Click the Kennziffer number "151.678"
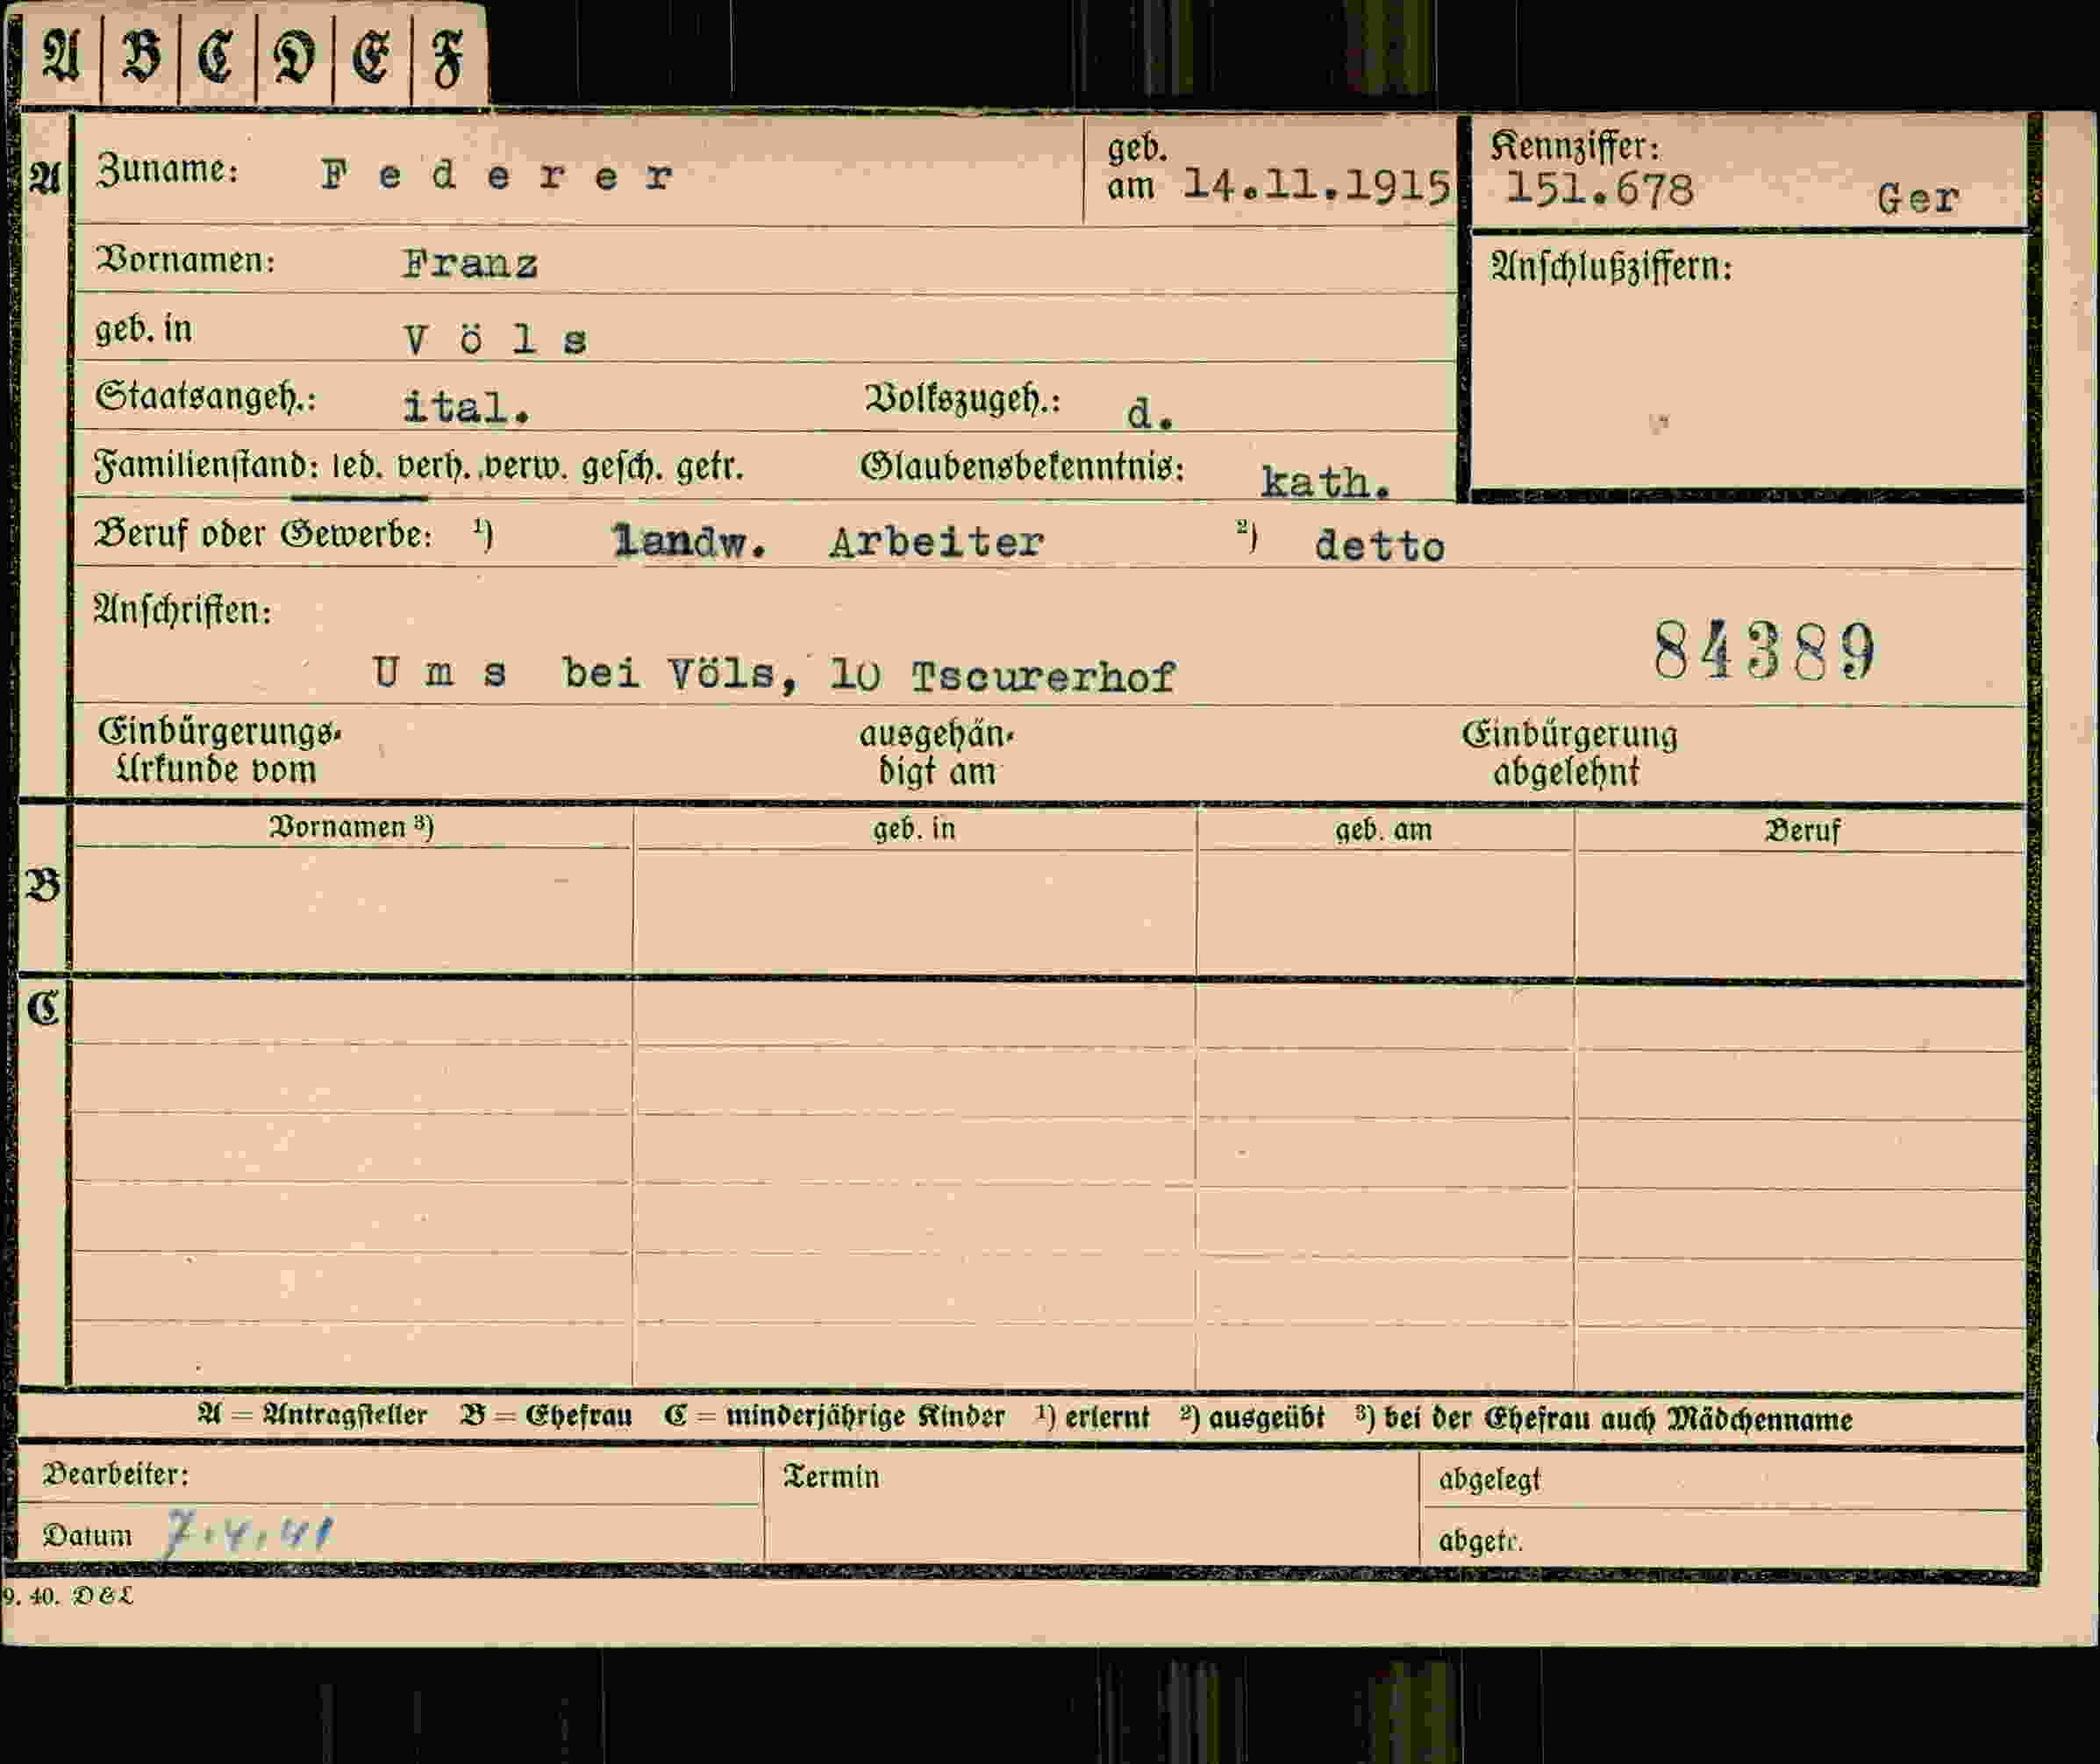 pyautogui.click(x=1600, y=189)
